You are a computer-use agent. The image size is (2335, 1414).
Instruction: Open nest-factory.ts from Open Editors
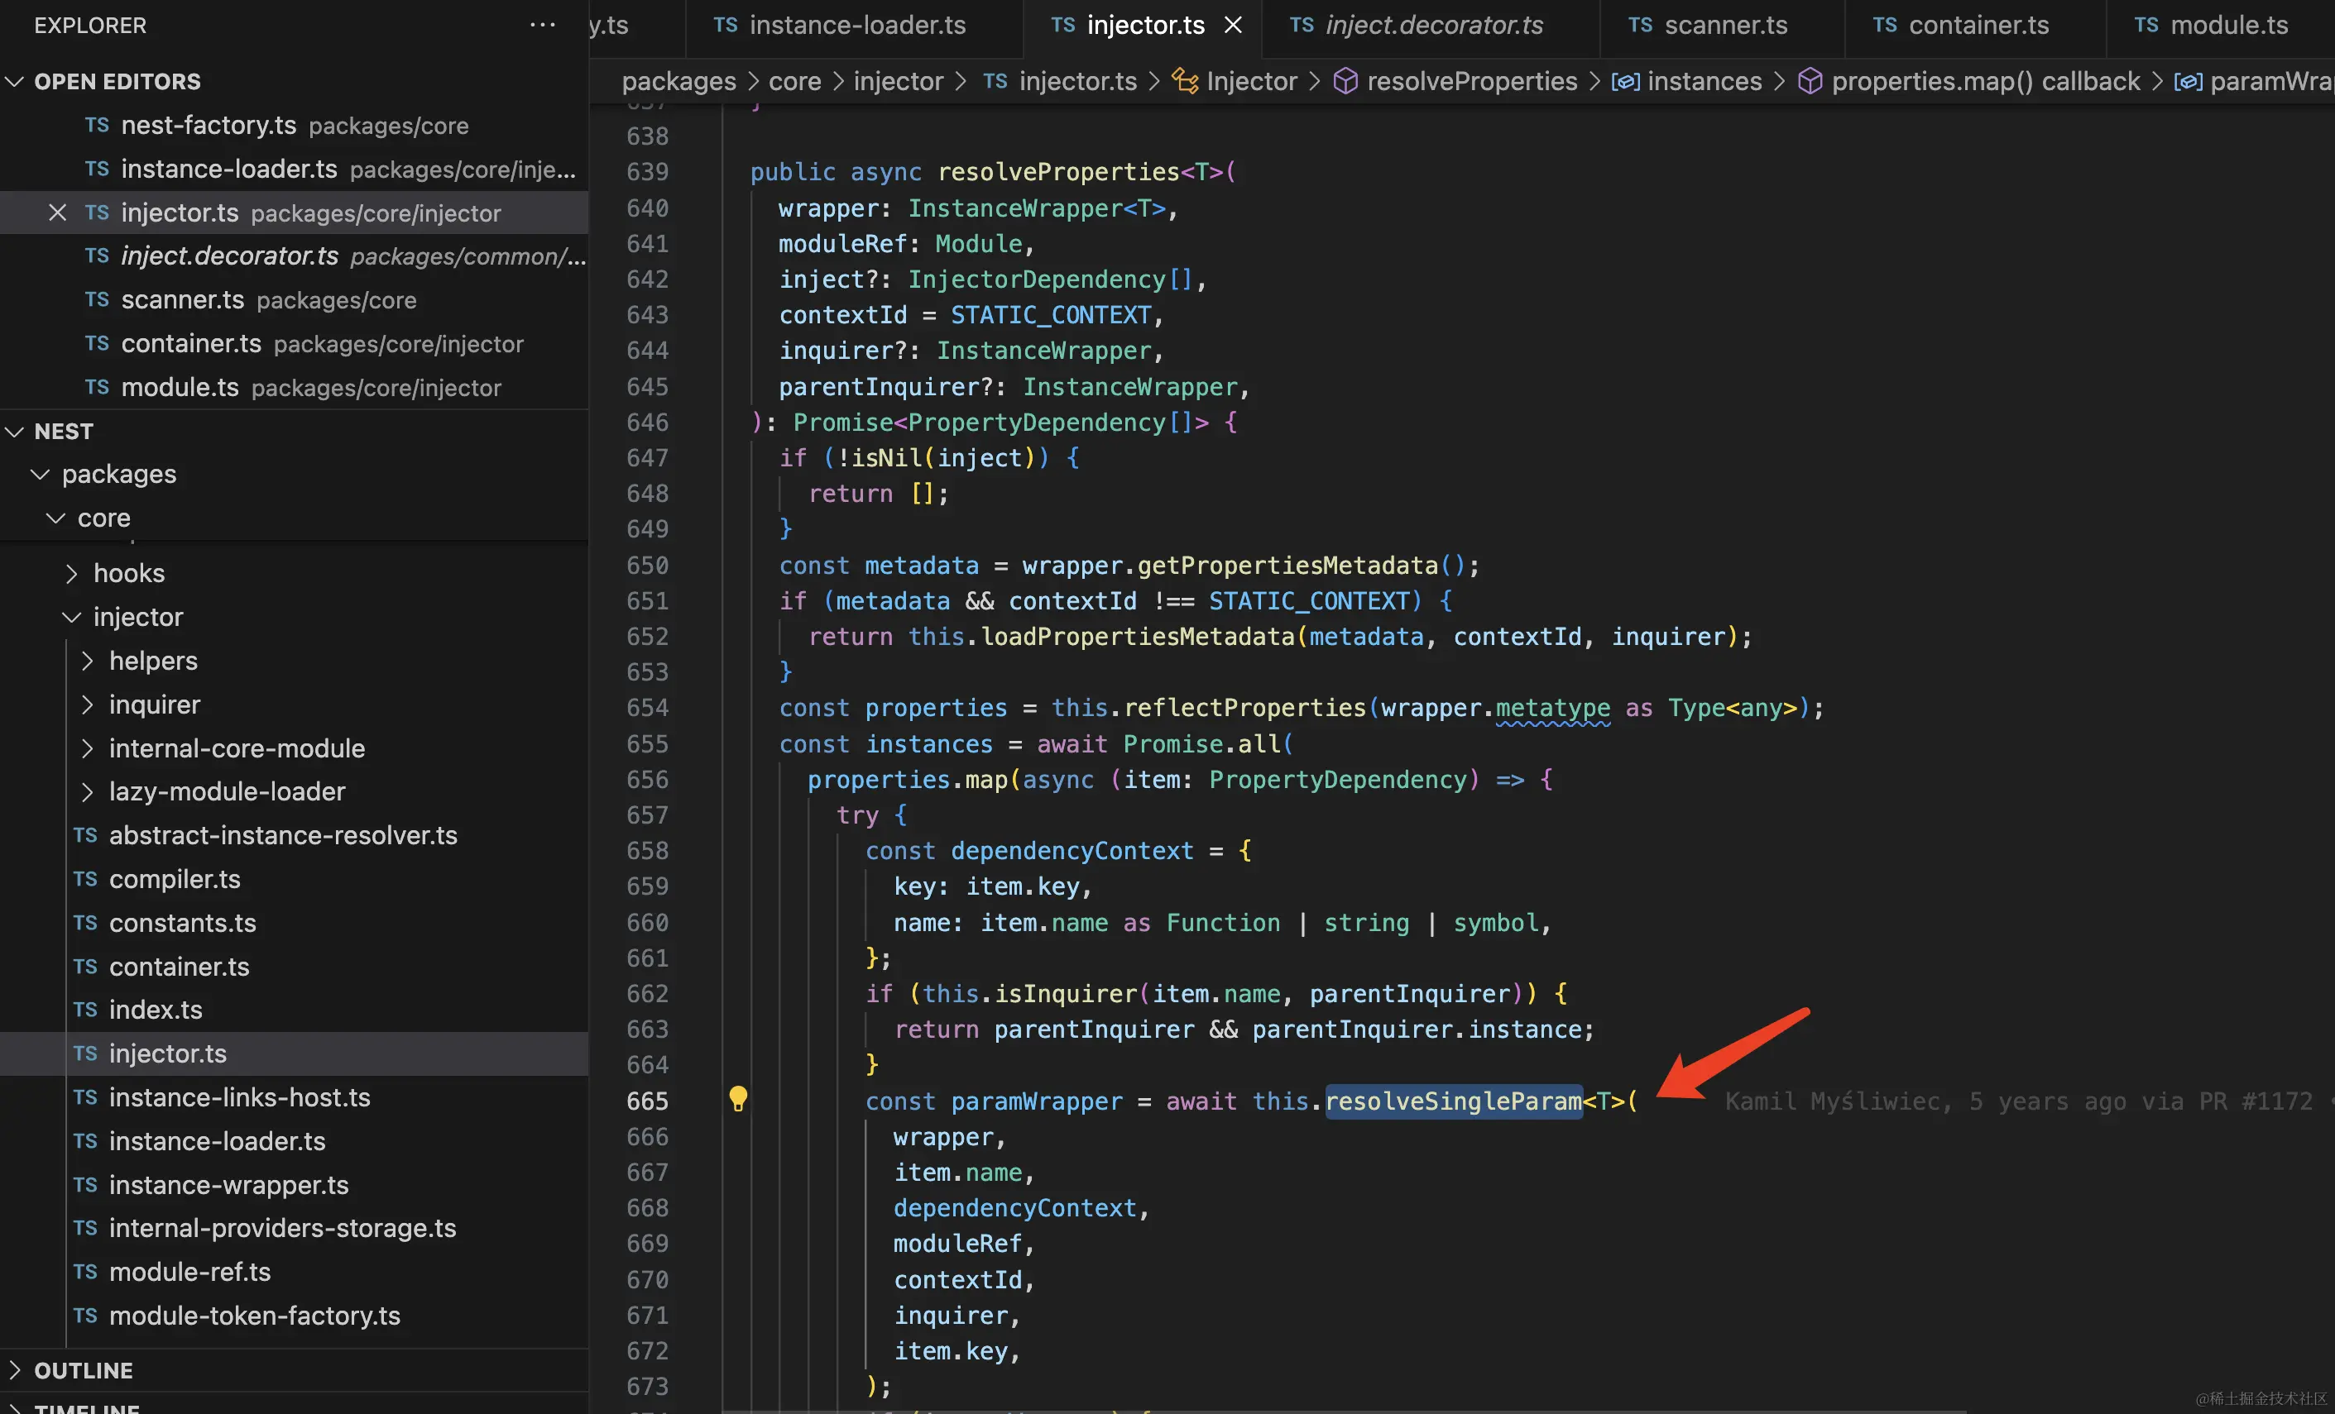pyautogui.click(x=294, y=125)
